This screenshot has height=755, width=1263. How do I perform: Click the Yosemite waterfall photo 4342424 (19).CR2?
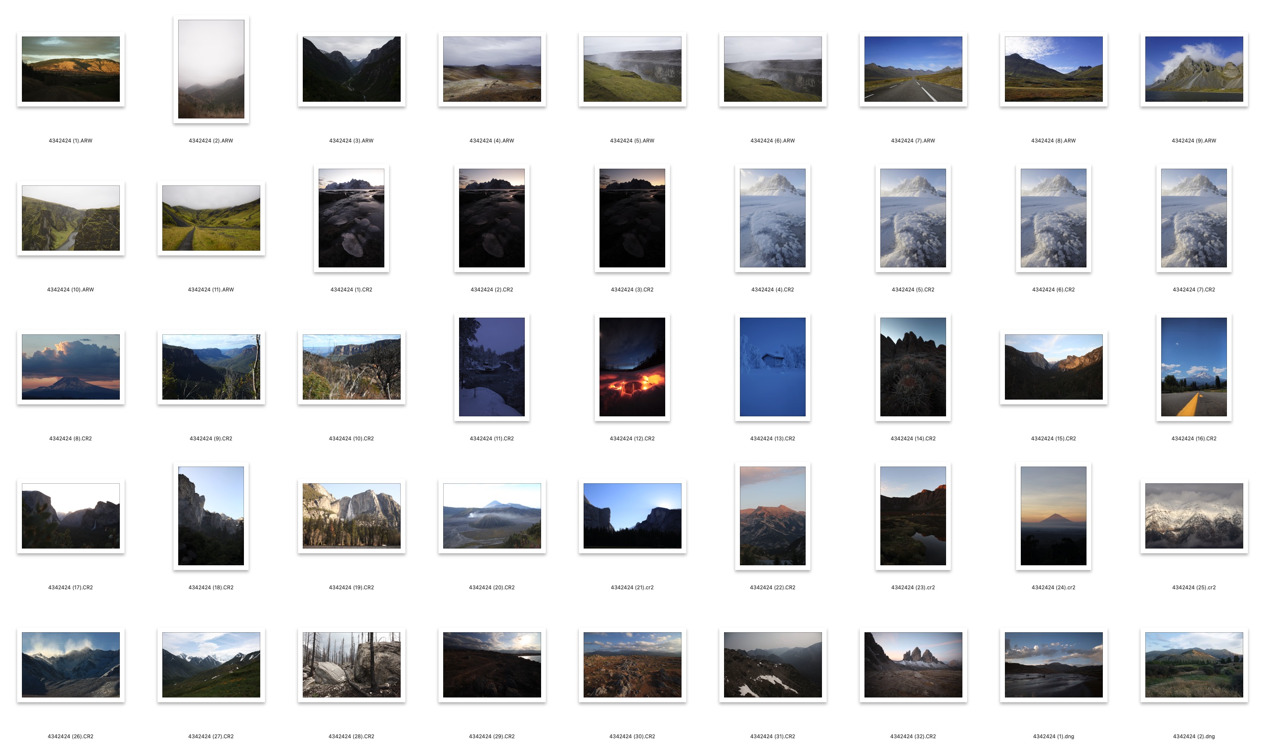(351, 515)
